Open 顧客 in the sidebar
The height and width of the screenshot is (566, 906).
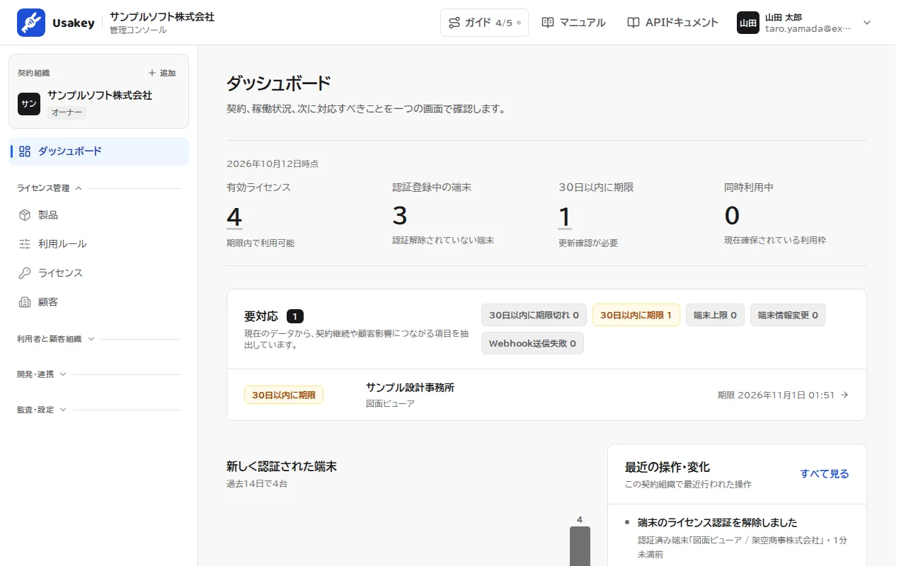(99, 302)
